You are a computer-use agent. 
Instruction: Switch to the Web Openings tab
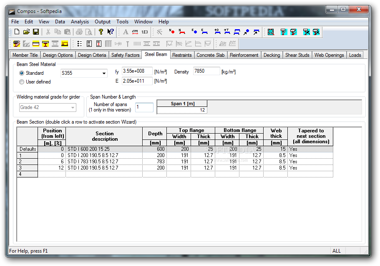click(x=329, y=55)
